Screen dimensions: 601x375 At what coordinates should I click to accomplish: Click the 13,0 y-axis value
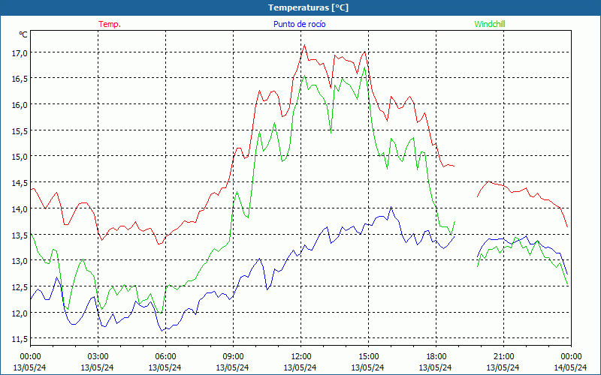coord(20,261)
